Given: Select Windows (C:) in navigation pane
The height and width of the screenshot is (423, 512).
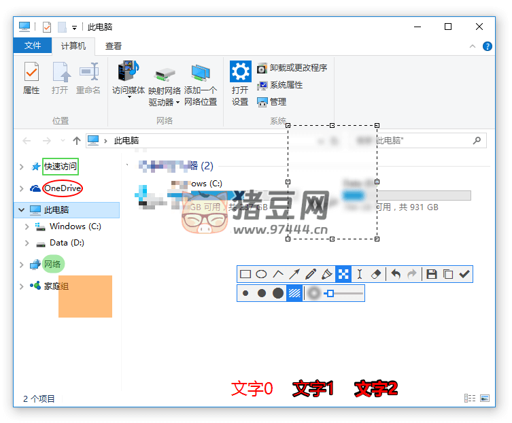Looking at the screenshot, I should [x=75, y=226].
